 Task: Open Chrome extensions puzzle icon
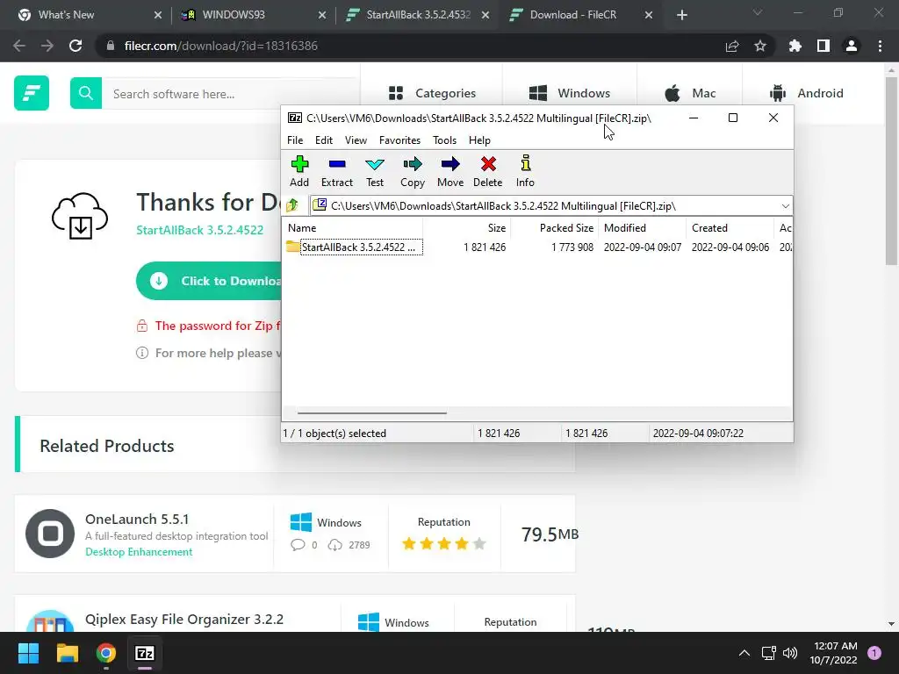(x=795, y=46)
